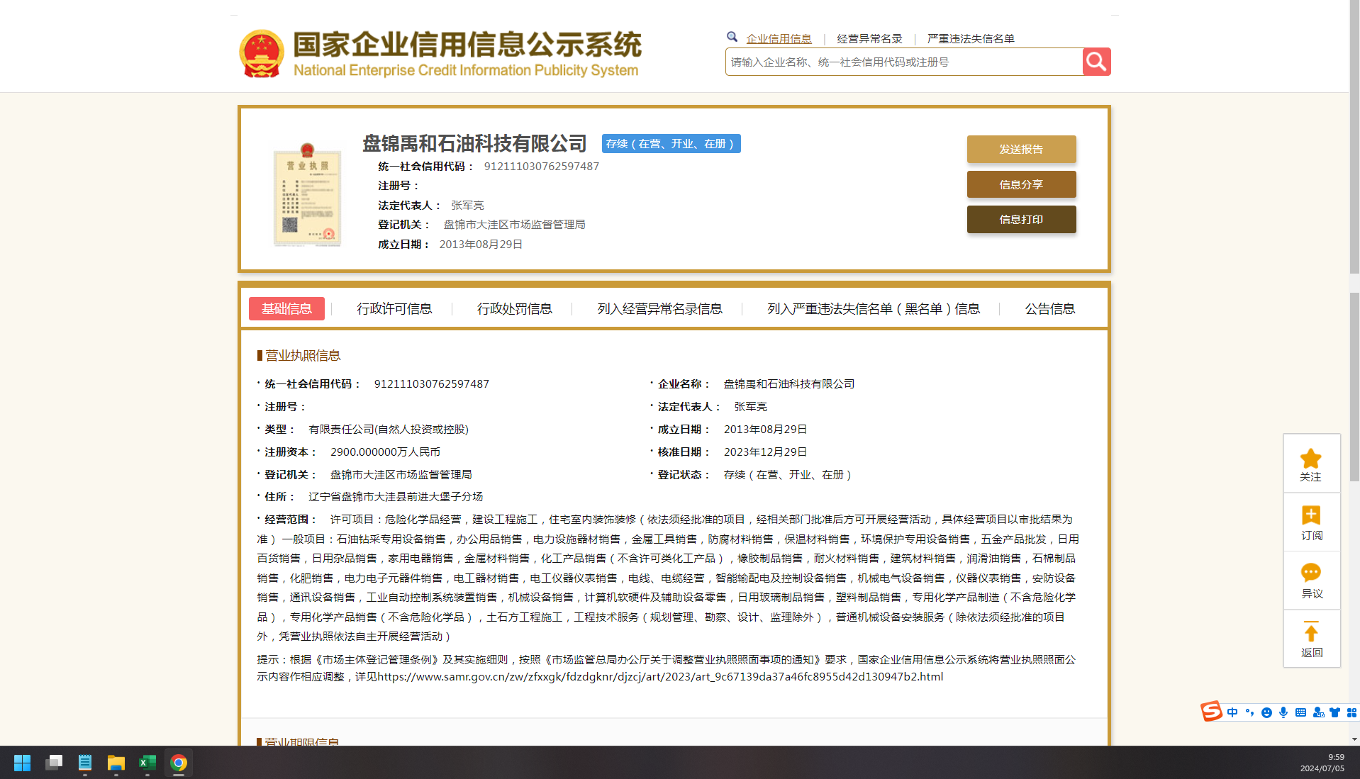Click the approval date 2023年12月29日
1360x779 pixels.
pos(765,452)
